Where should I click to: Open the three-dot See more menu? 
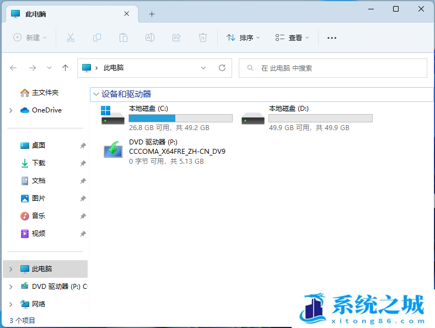pyautogui.click(x=332, y=37)
